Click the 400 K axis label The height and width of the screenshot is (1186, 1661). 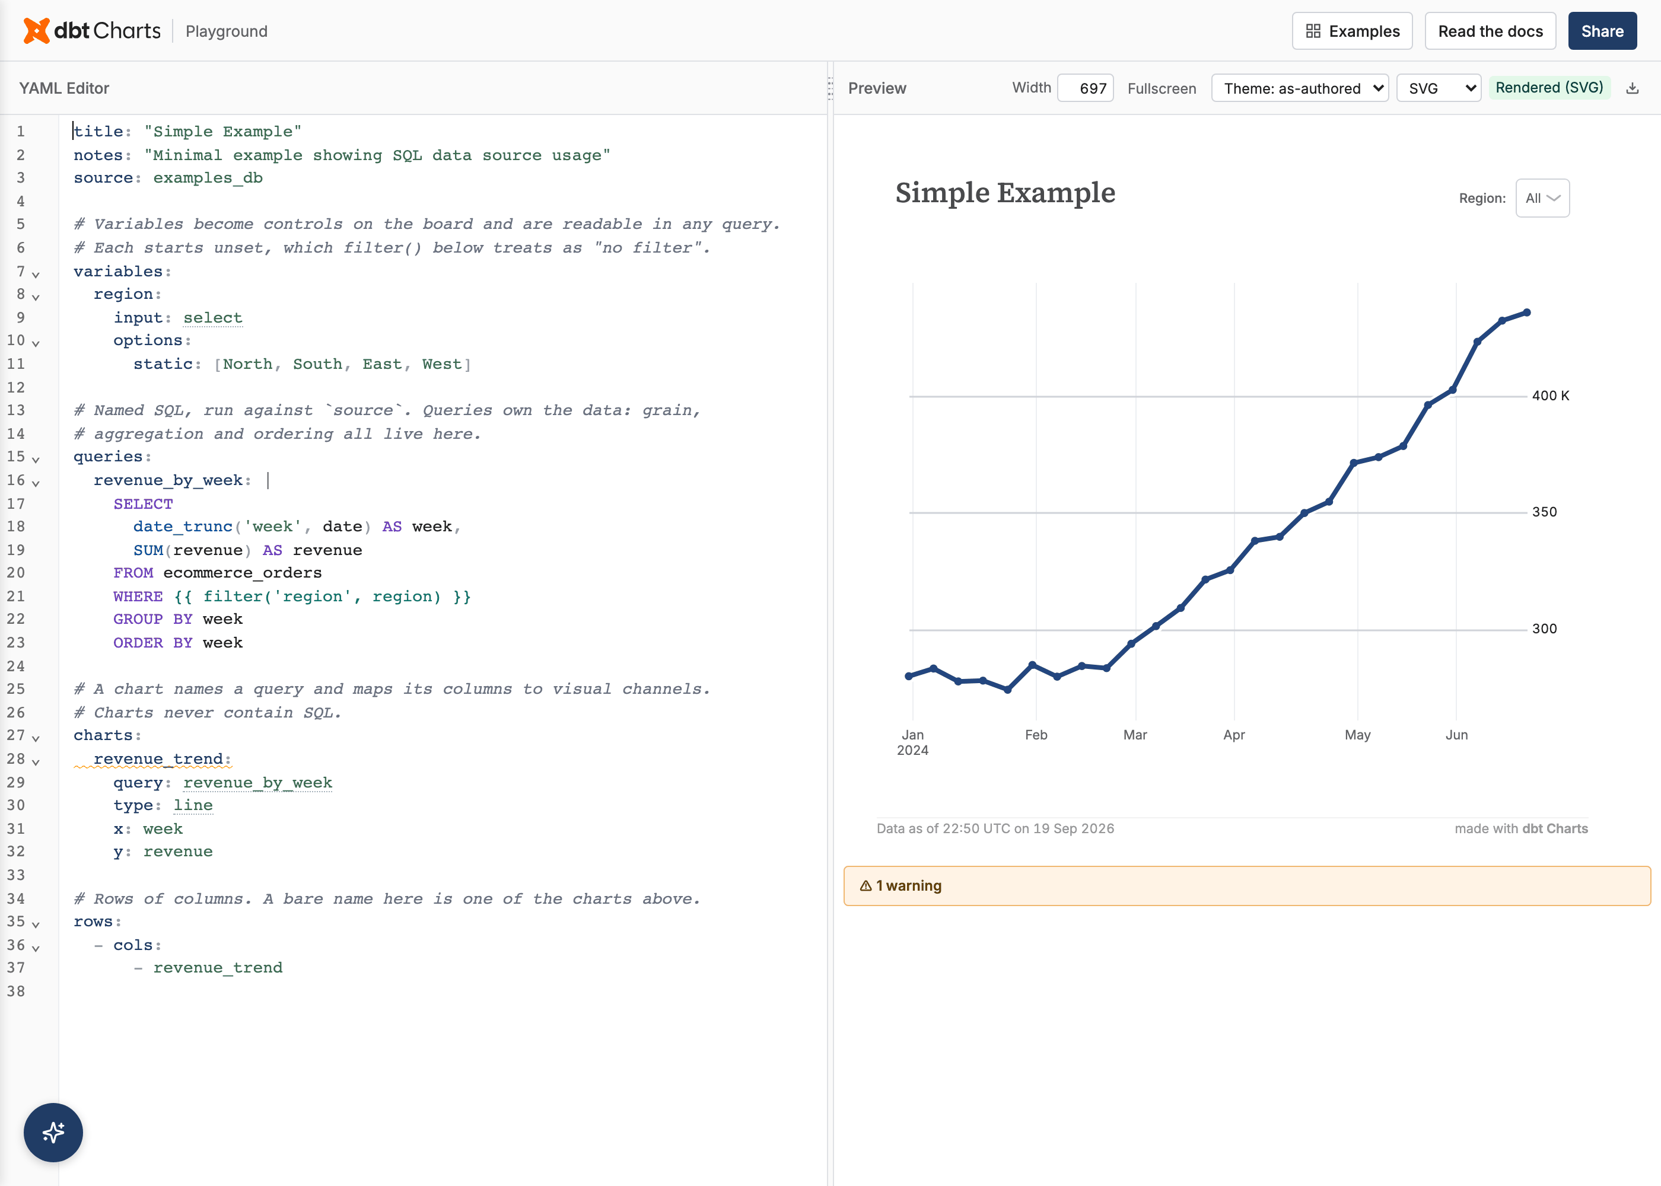(x=1550, y=396)
